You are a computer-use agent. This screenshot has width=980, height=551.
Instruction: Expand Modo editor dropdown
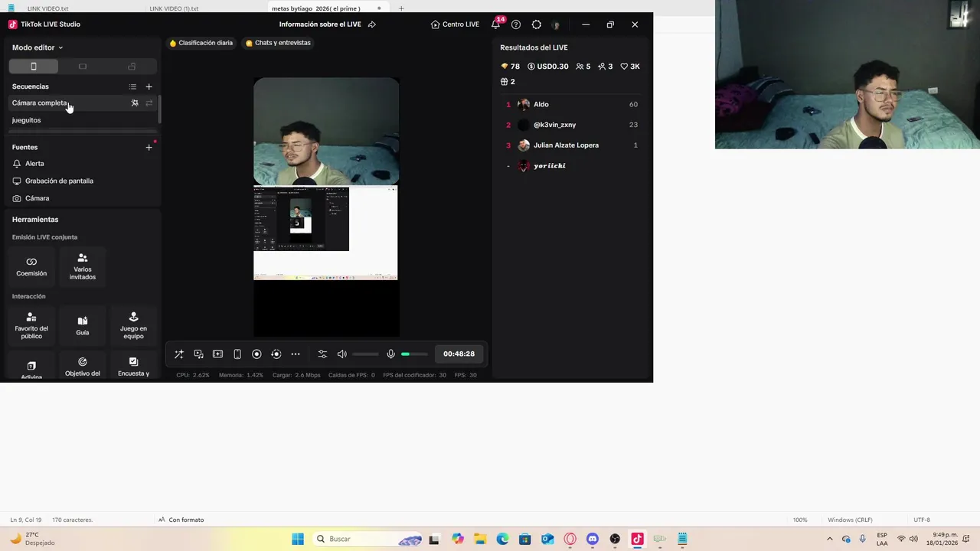(x=38, y=47)
